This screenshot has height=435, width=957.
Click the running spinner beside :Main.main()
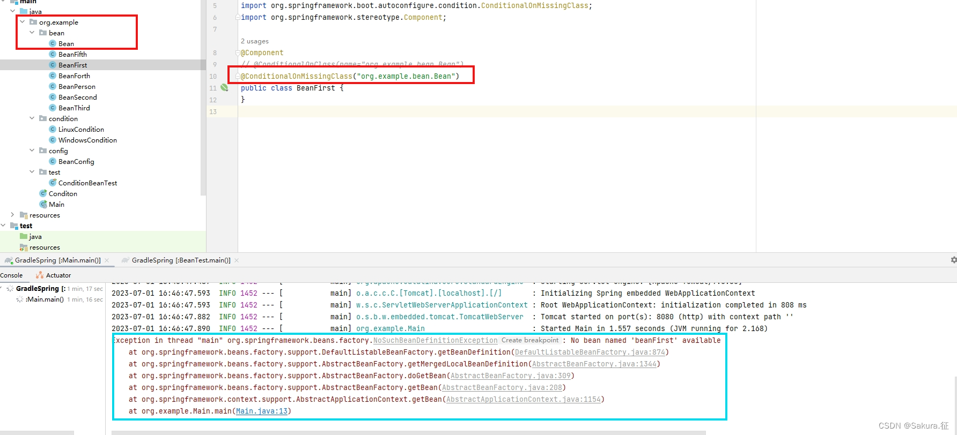[20, 299]
